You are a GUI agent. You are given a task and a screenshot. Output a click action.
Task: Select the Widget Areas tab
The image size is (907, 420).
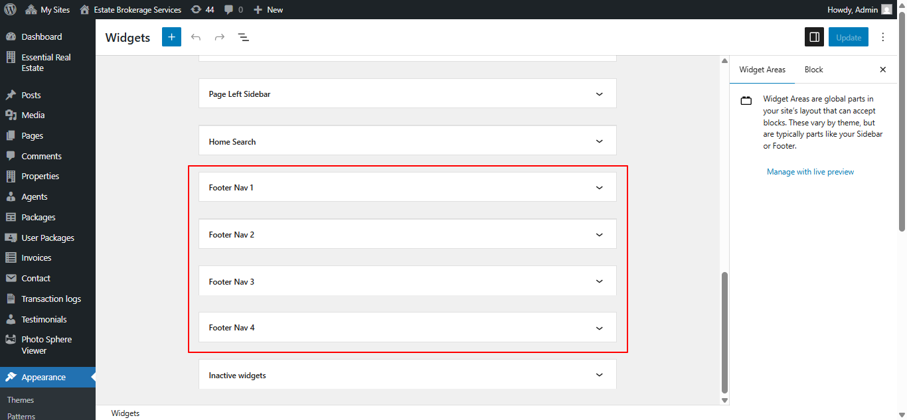(x=762, y=69)
